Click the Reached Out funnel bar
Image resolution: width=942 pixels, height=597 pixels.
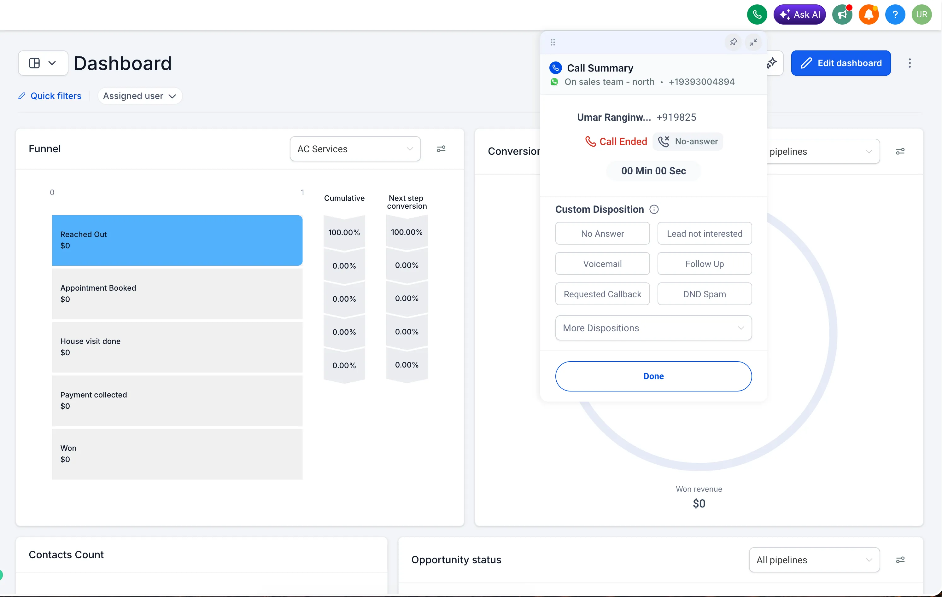[177, 241]
